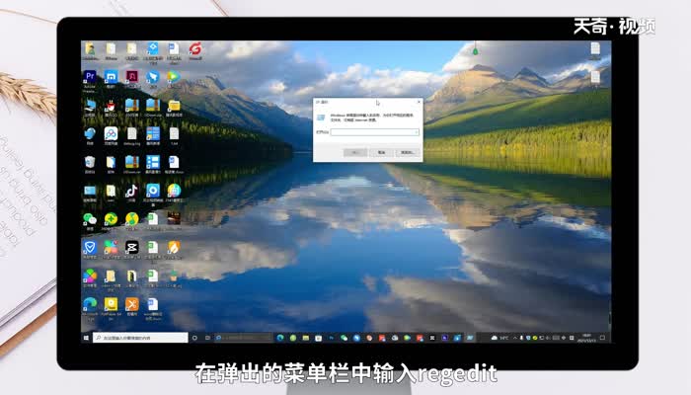Open yellow PotPlayer desktop shortcut
The image size is (691, 395).
coord(111,304)
